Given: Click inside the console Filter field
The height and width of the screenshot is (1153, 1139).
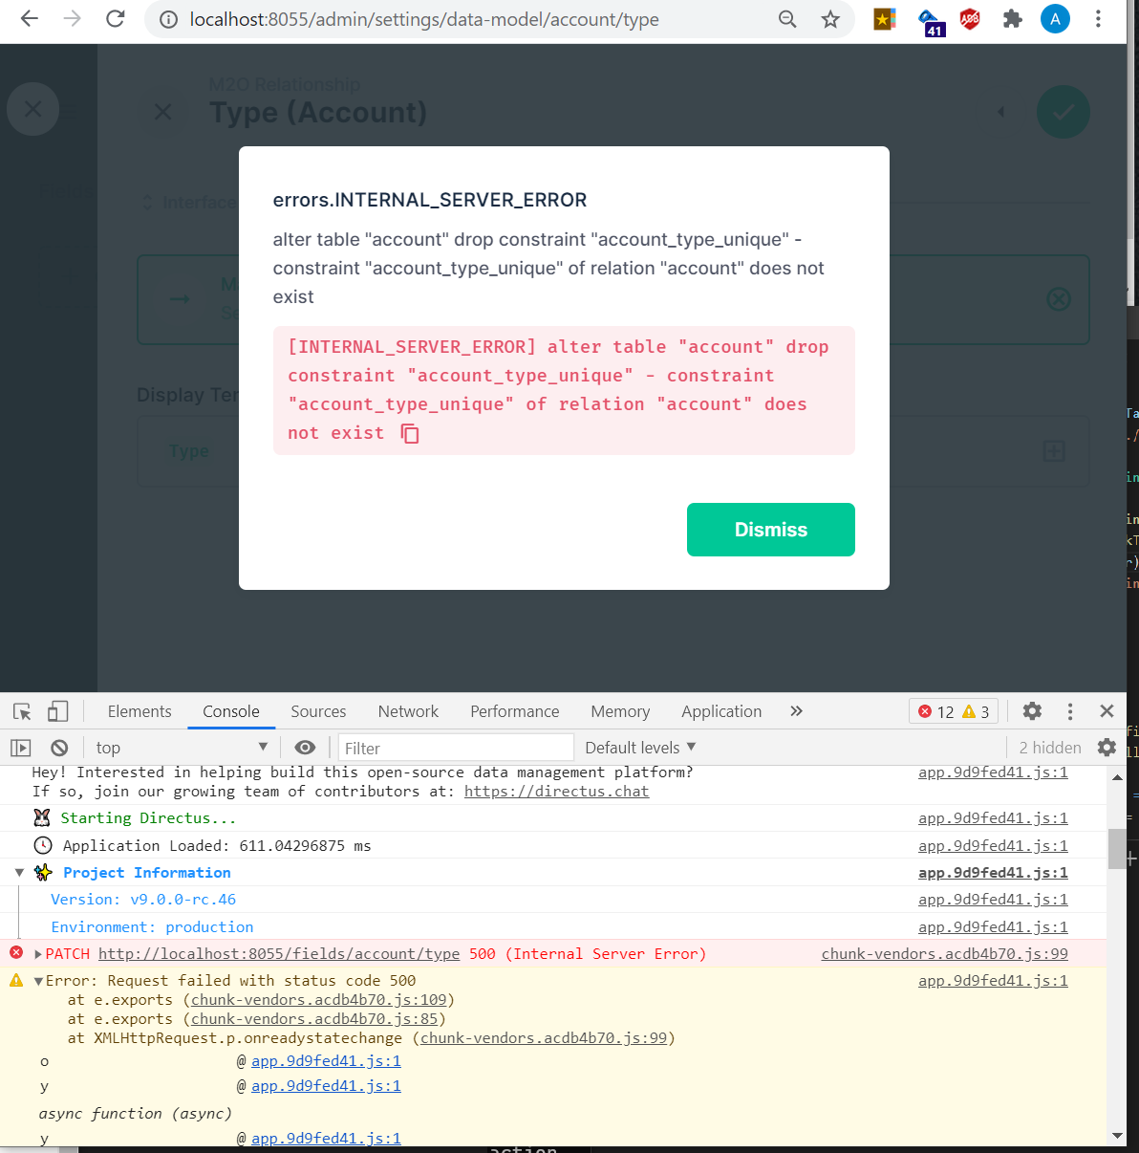Looking at the screenshot, I should 456,747.
